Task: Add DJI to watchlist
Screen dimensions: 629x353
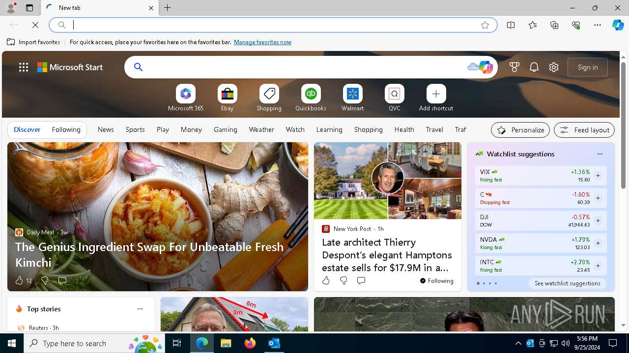Action: [598, 221]
